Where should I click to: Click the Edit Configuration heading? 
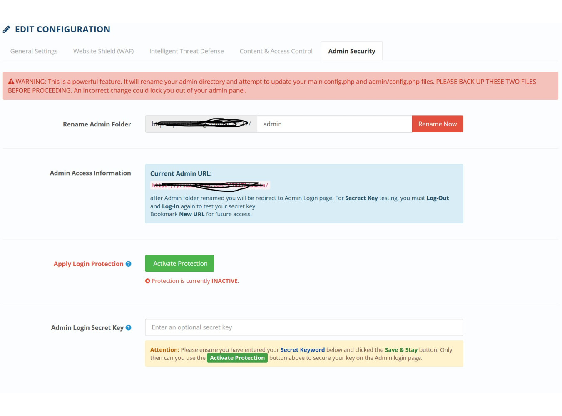(x=62, y=30)
